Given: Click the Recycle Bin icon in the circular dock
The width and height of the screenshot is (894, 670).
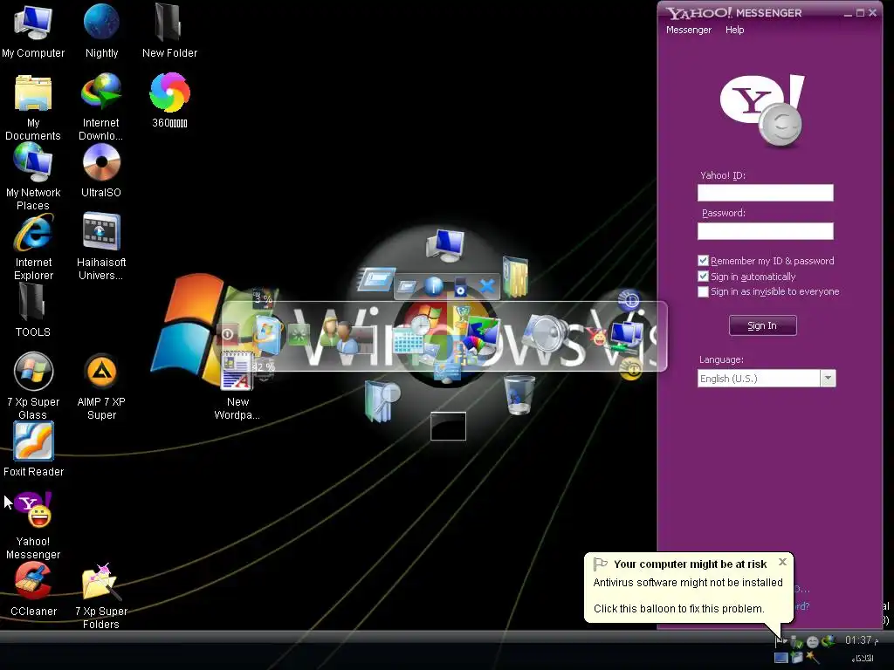Looking at the screenshot, I should click(519, 395).
